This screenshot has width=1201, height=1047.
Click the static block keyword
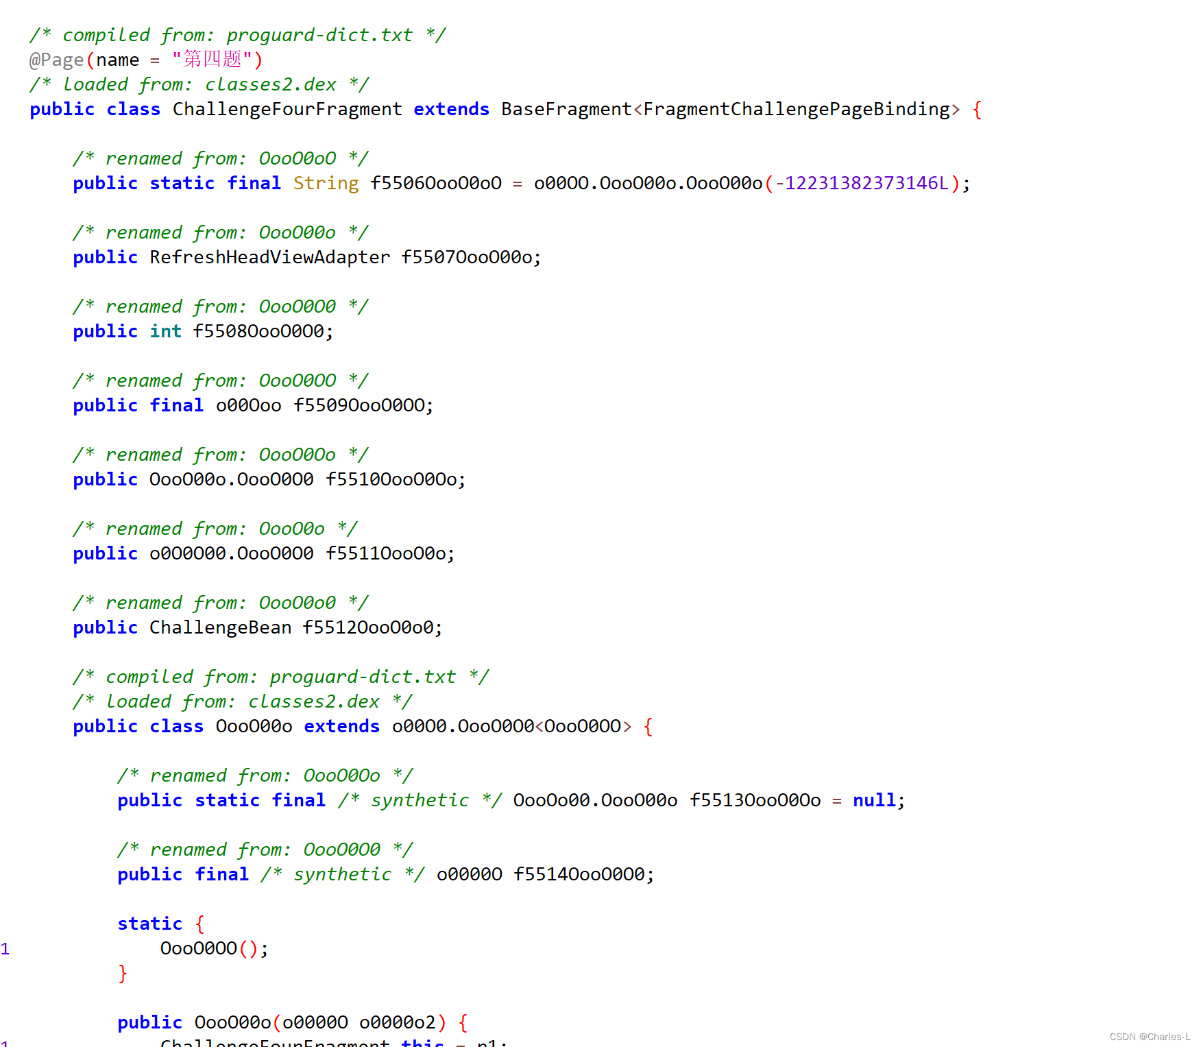(149, 924)
